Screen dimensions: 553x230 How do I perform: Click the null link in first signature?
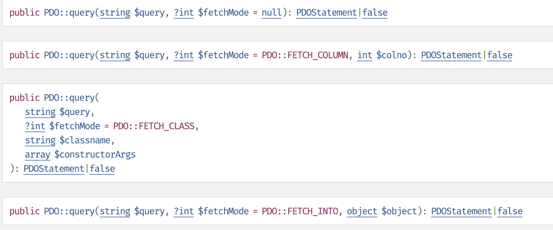271,13
